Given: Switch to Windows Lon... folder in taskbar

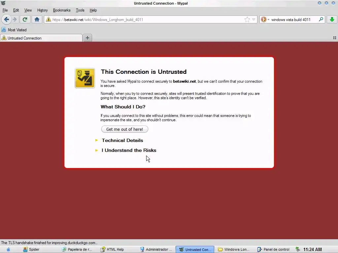Looking at the screenshot, I should coord(234,249).
